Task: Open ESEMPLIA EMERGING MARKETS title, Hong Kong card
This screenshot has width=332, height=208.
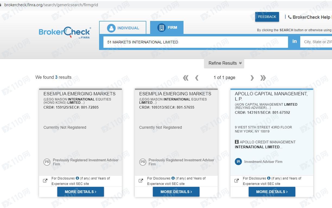Action: coord(80,94)
